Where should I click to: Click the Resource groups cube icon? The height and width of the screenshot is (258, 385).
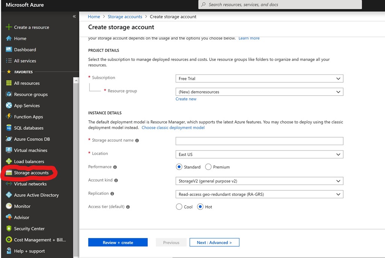point(9,94)
